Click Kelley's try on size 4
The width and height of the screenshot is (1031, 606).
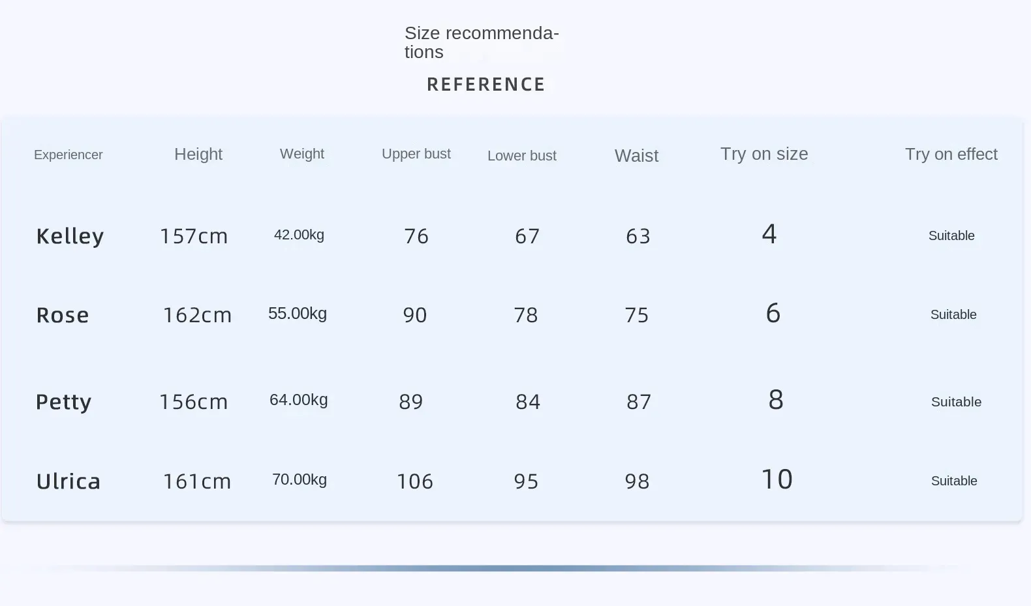click(x=769, y=234)
